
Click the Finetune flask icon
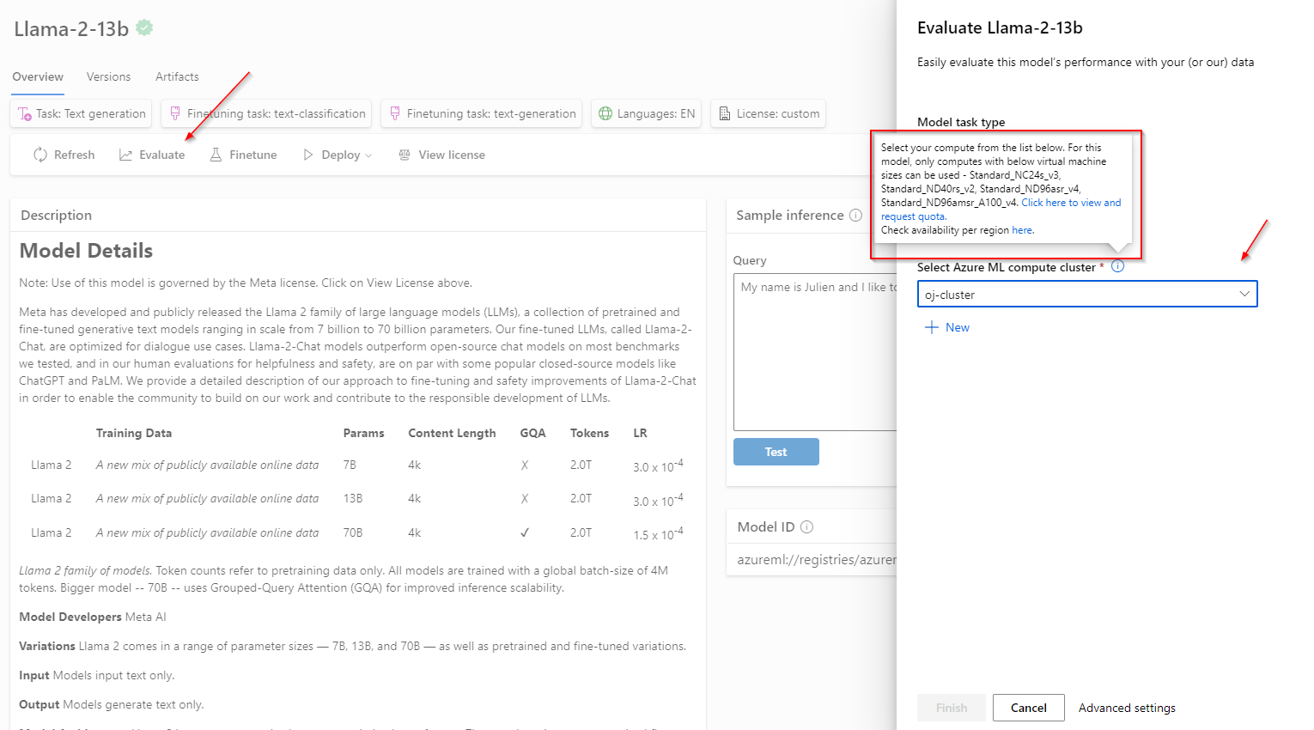click(x=216, y=155)
